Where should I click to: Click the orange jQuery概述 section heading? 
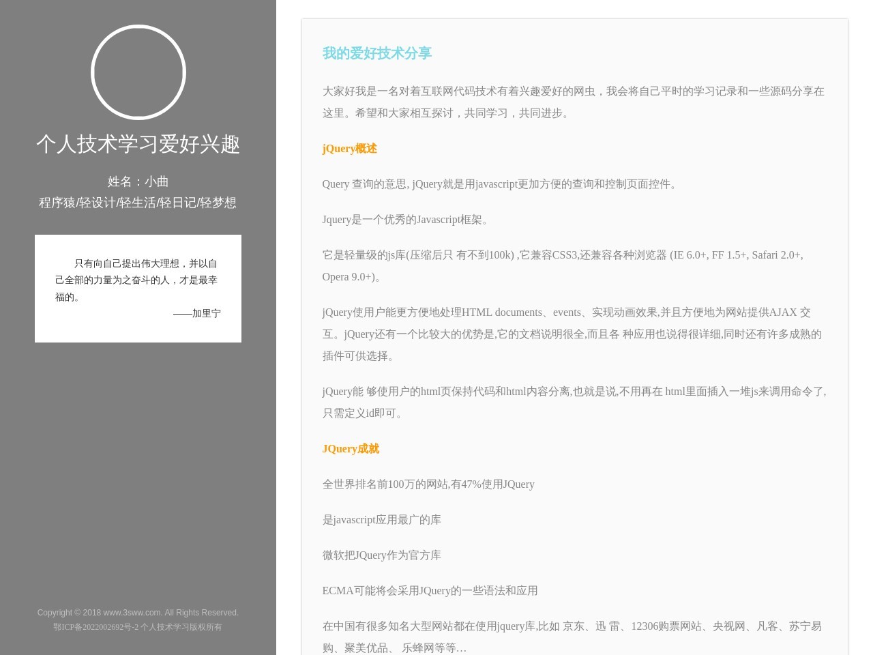pos(349,149)
